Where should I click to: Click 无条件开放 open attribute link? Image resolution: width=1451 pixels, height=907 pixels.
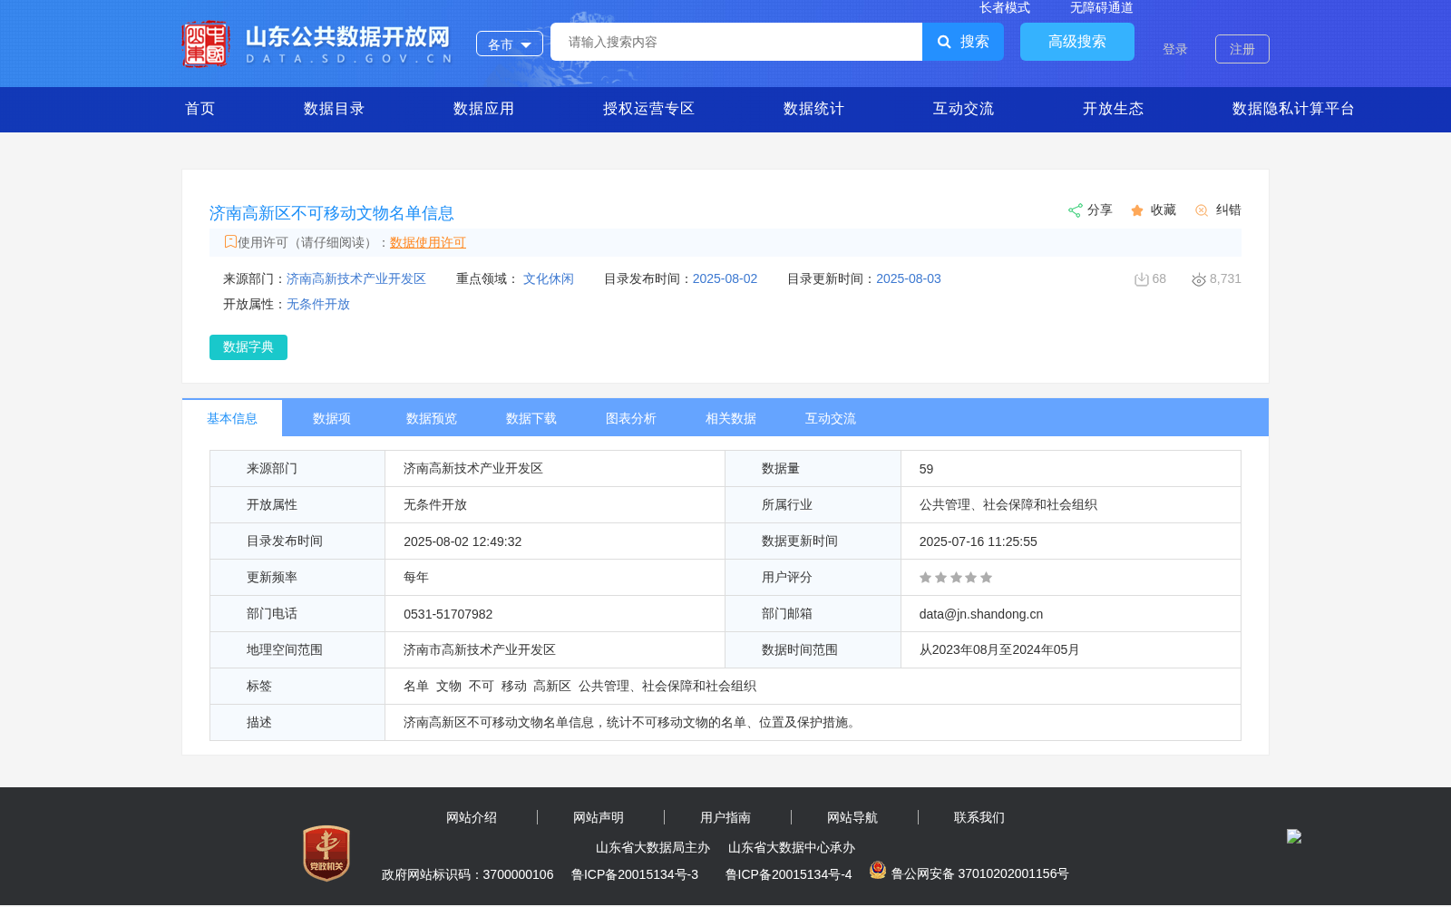pyautogui.click(x=318, y=304)
